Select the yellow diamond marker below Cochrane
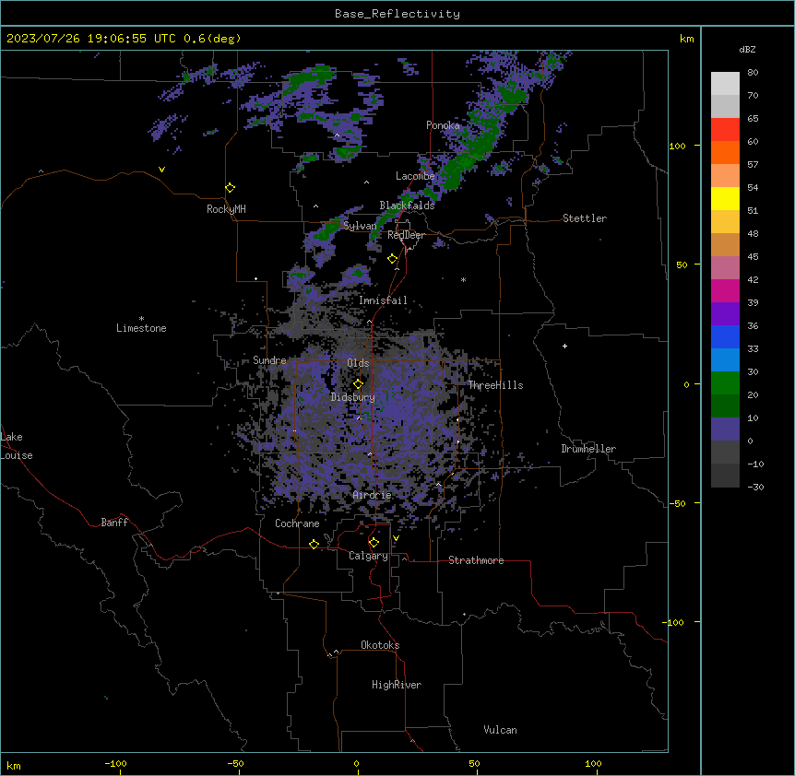The height and width of the screenshot is (776, 795). tap(314, 544)
